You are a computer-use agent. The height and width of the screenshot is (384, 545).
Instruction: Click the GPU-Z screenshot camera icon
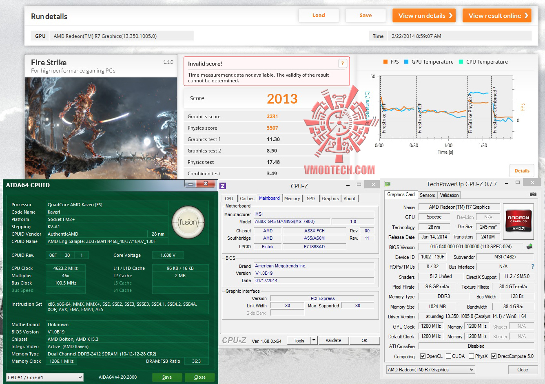tap(533, 194)
